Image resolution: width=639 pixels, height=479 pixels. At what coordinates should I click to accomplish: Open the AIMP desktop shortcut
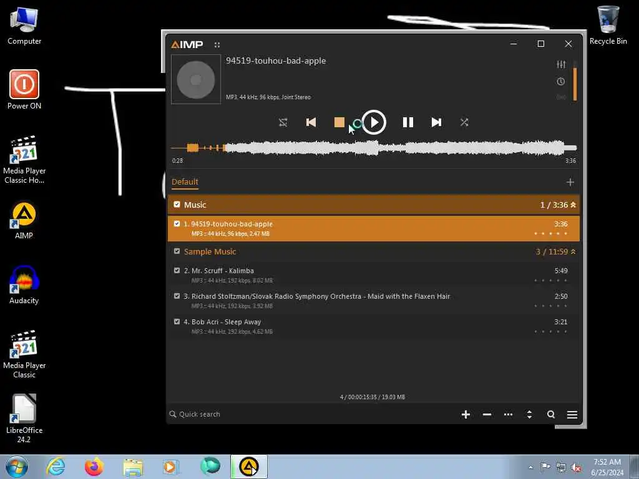tap(24, 220)
